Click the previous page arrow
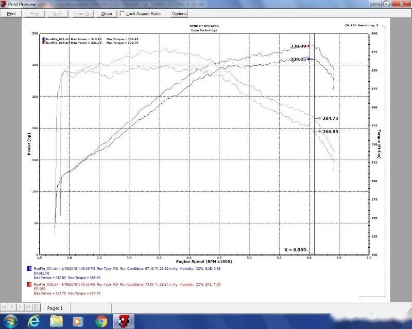The width and height of the screenshot is (412, 329). (12, 307)
